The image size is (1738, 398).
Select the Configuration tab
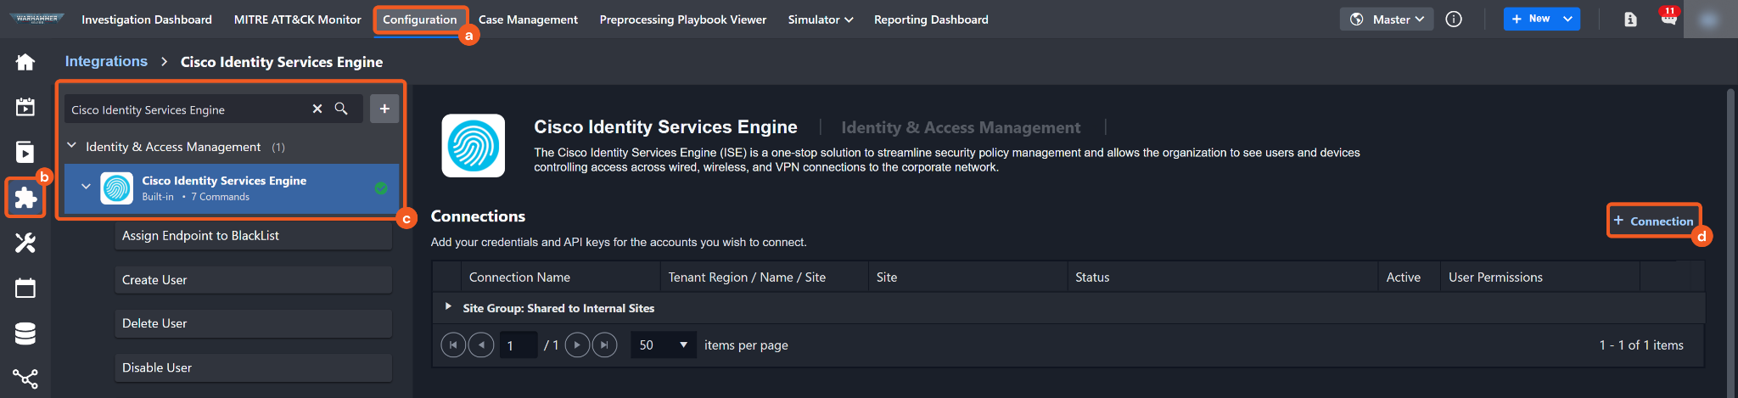pos(420,20)
